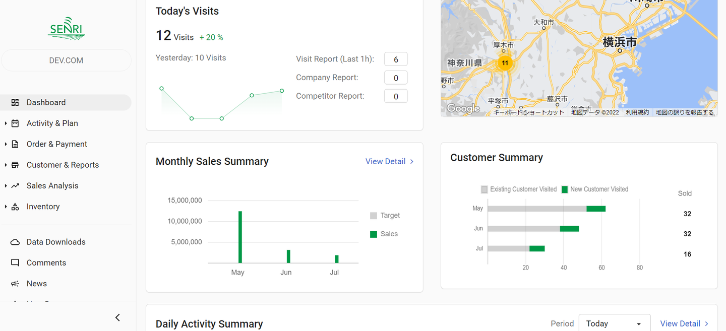Click the Order & Payment document icon
Viewport: 726px width, 331px height.
tap(15, 144)
